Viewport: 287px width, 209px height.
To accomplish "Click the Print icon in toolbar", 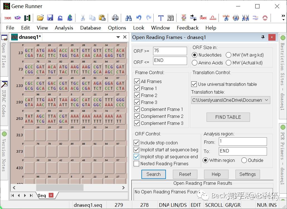I will click(x=115, y=18).
